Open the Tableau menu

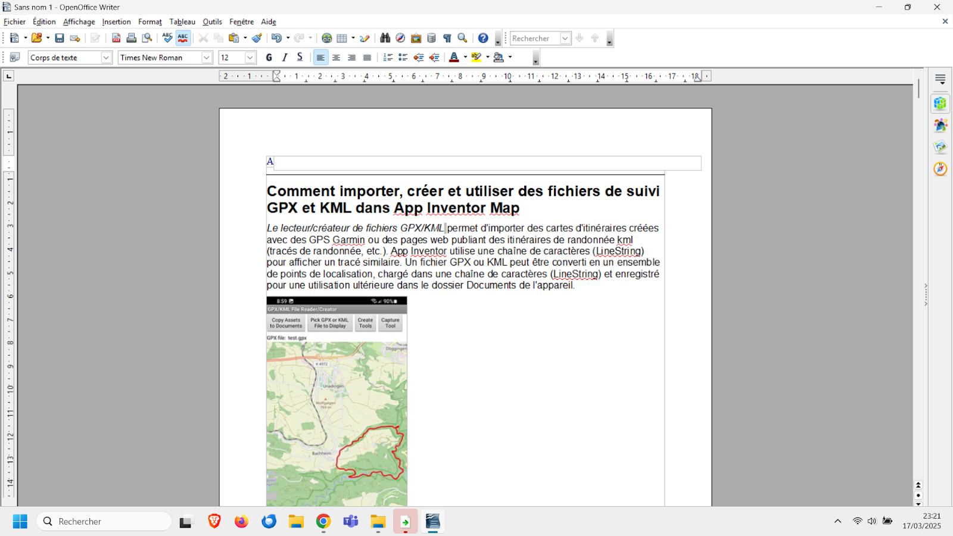(182, 22)
